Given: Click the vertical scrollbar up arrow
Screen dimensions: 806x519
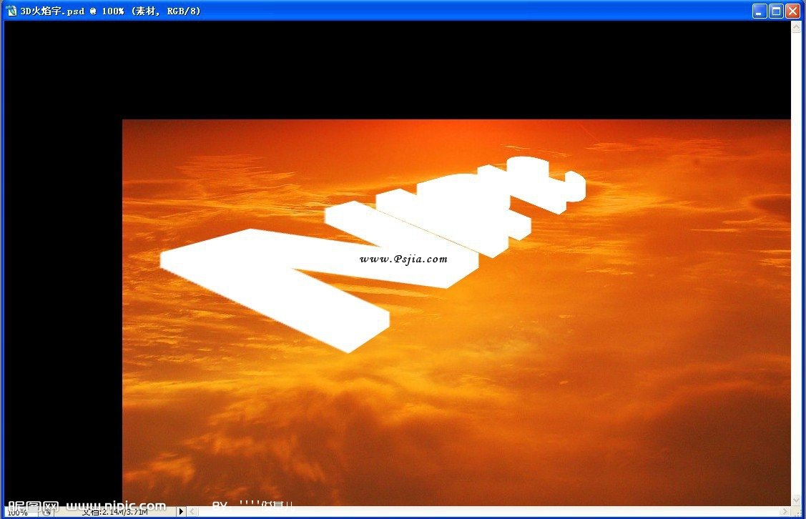Looking at the screenshot, I should pyautogui.click(x=796, y=26).
